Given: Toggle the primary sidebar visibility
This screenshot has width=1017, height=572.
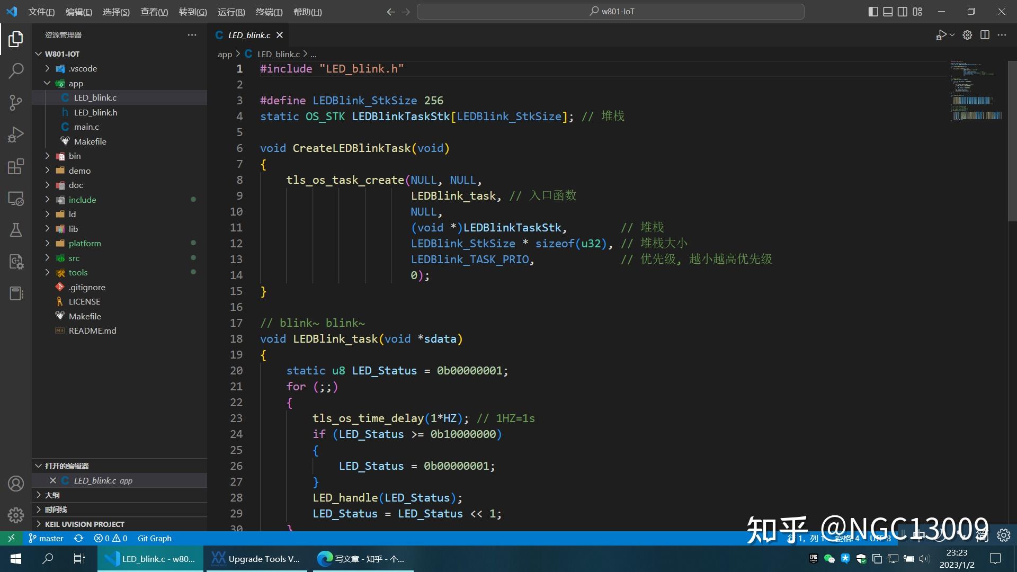Looking at the screenshot, I should [x=873, y=11].
